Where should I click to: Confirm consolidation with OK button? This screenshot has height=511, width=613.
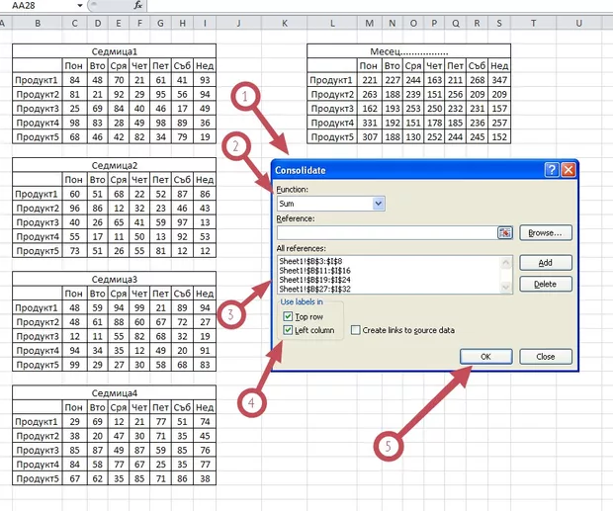click(486, 357)
